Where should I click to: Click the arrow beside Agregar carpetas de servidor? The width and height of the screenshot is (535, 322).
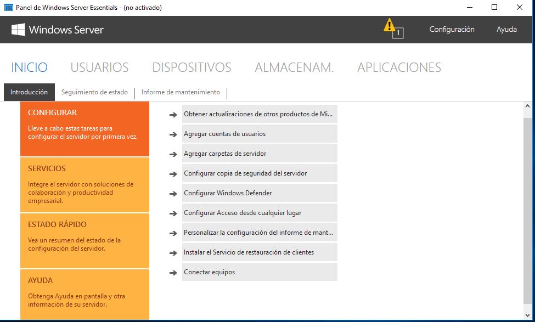(x=173, y=153)
